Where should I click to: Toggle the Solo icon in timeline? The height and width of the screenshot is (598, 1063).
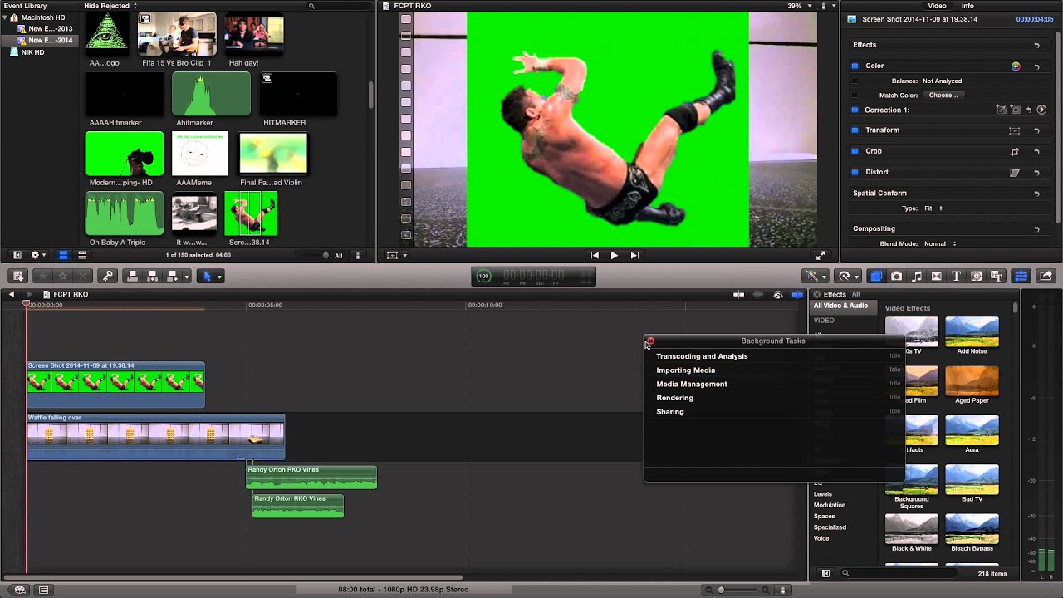click(x=778, y=294)
